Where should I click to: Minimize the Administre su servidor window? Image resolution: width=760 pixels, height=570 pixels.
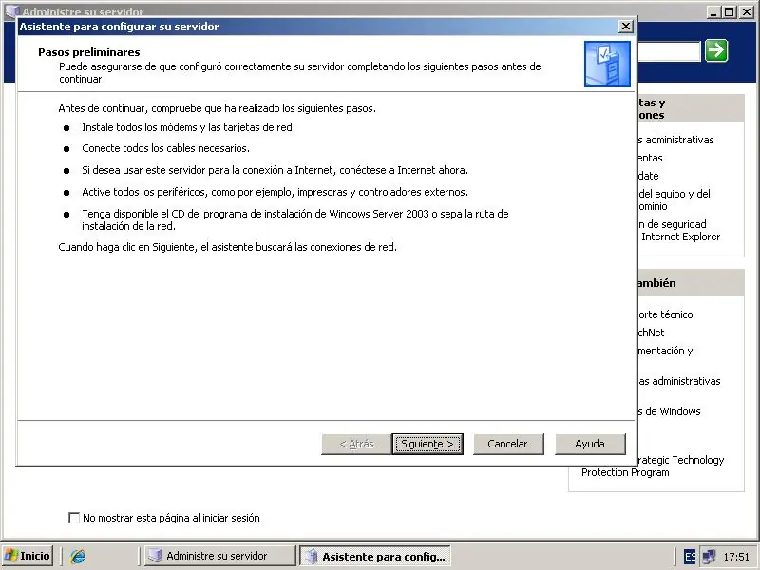point(713,12)
